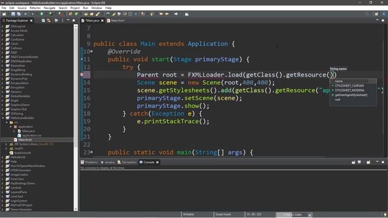The image size is (388, 218).
Task: Maximize the Package Explorer view
Action: pos(73,21)
